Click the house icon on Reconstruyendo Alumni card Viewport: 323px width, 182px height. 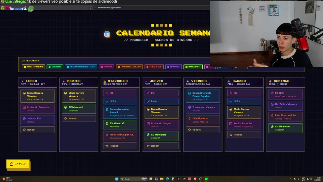[x=107, y=109]
